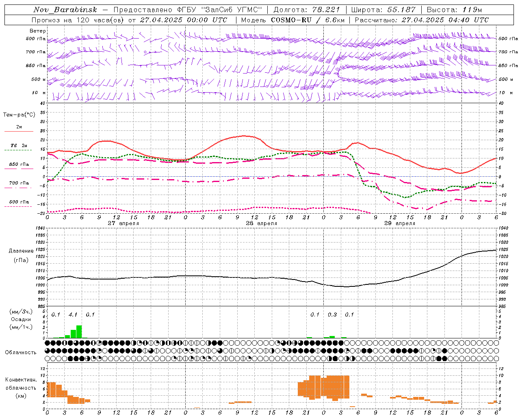Click the Nov_Barabinsk station title
The height and width of the screenshot is (416, 520).
click(65, 10)
